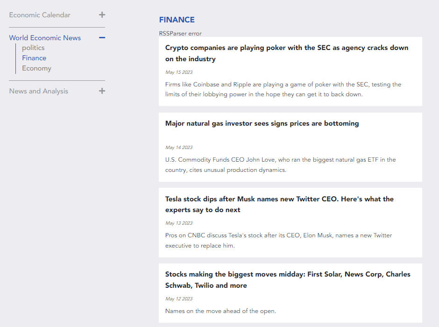Collapse World Economic News minus icon
Image resolution: width=439 pixels, height=327 pixels.
(102, 37)
